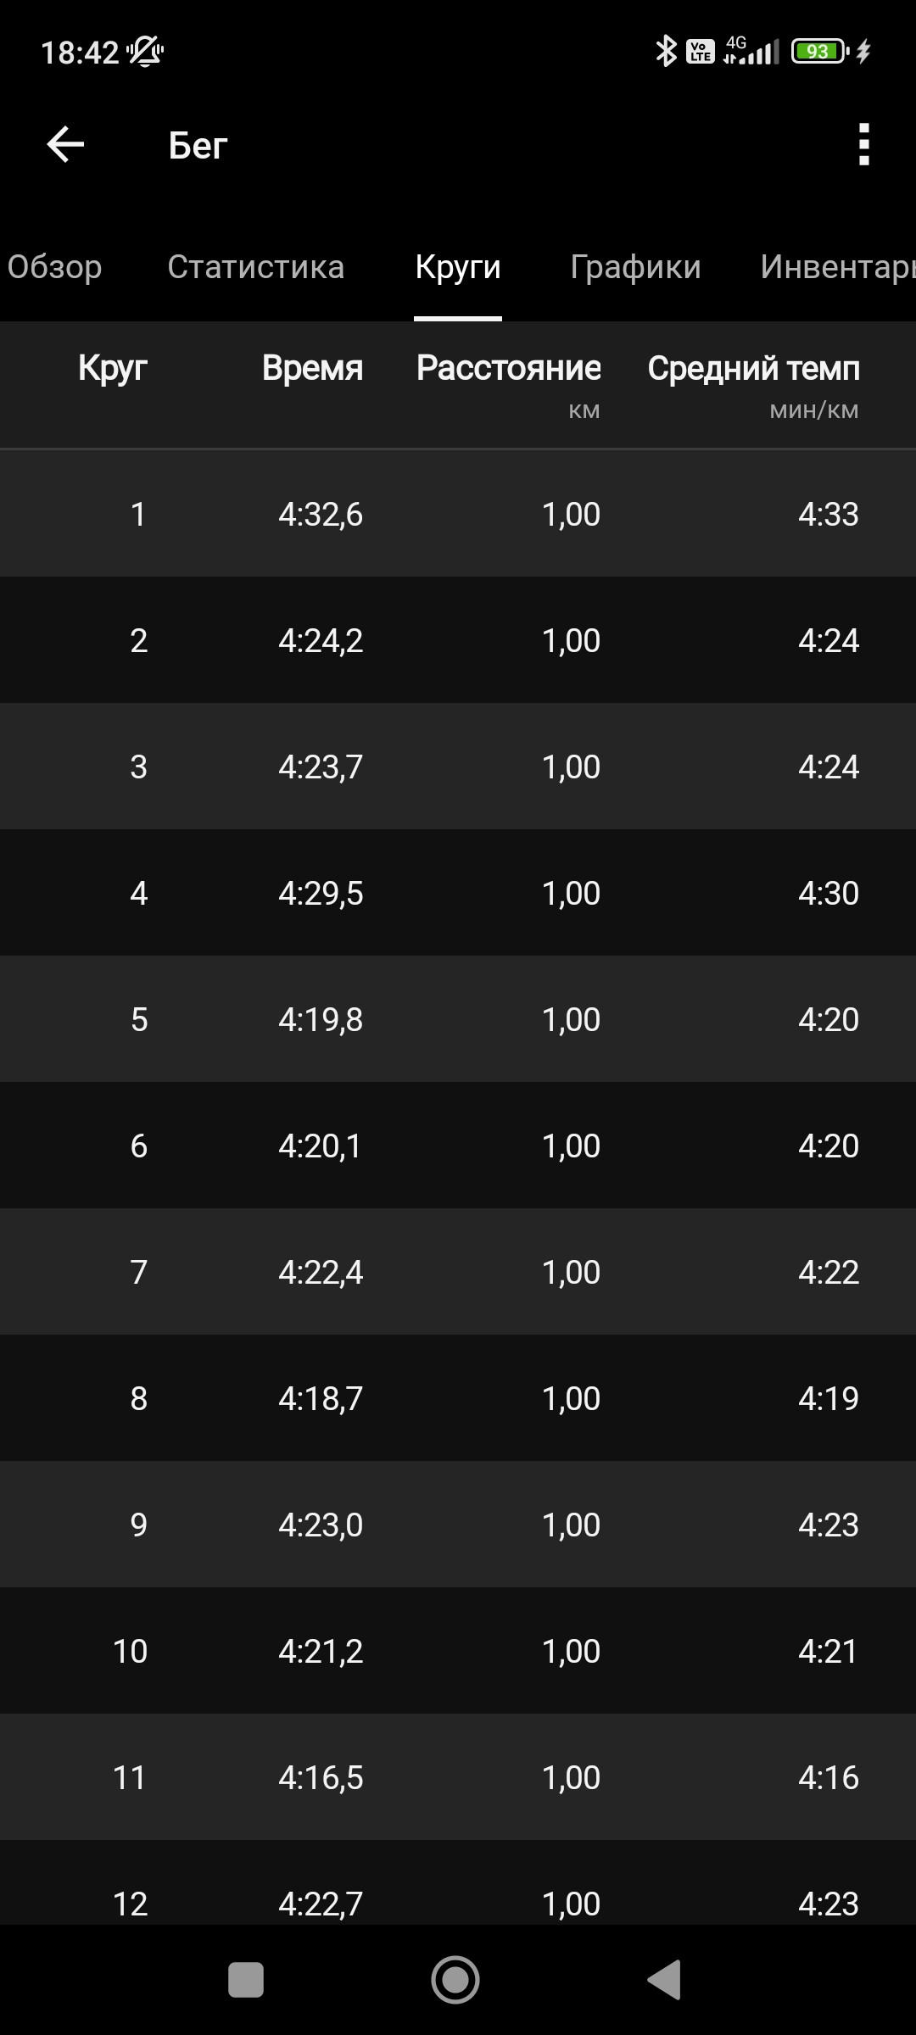The image size is (916, 2035).
Task: Select the Круги tab
Action: (x=458, y=266)
